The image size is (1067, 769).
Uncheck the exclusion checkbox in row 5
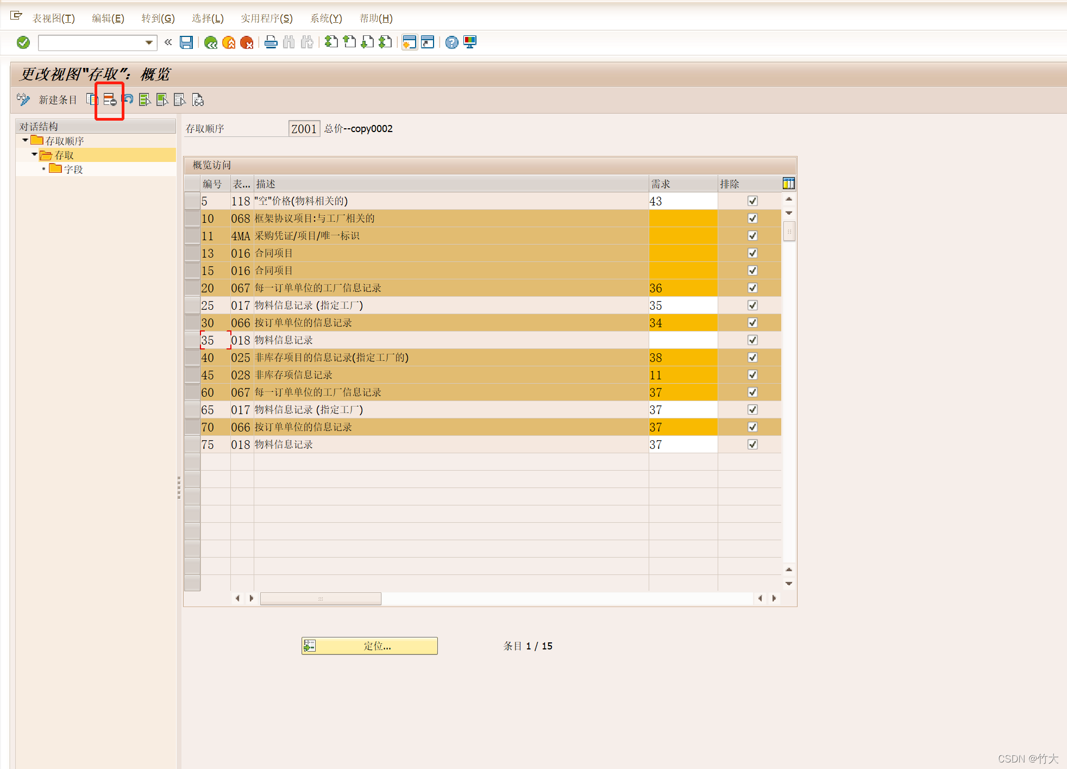pos(752,201)
